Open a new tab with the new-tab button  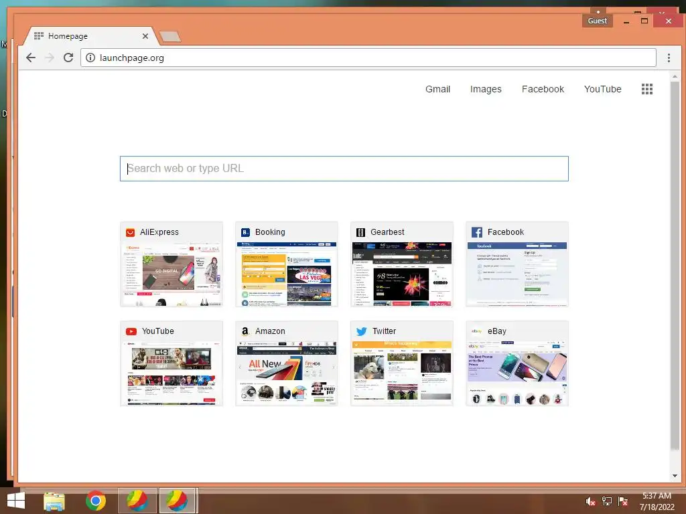169,37
